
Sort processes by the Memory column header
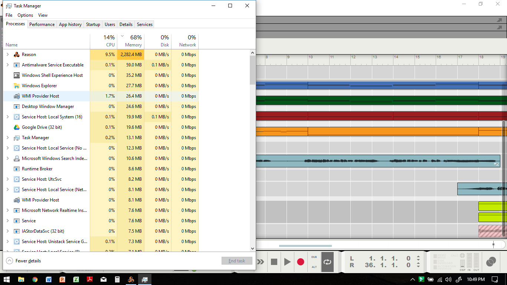point(131,41)
